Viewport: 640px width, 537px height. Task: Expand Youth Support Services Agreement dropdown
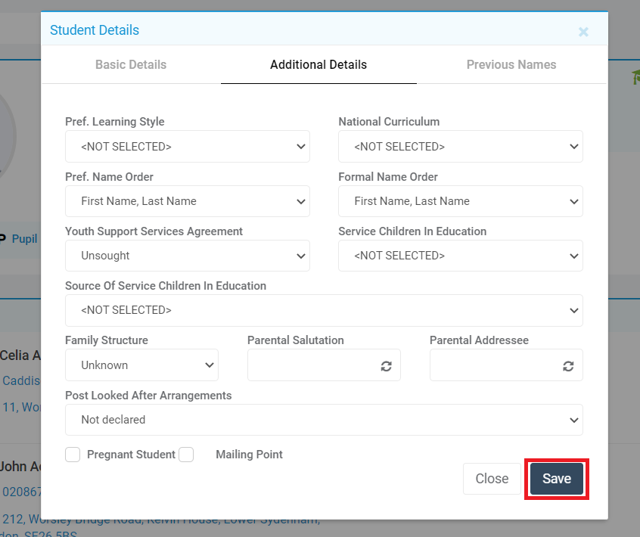click(x=188, y=256)
